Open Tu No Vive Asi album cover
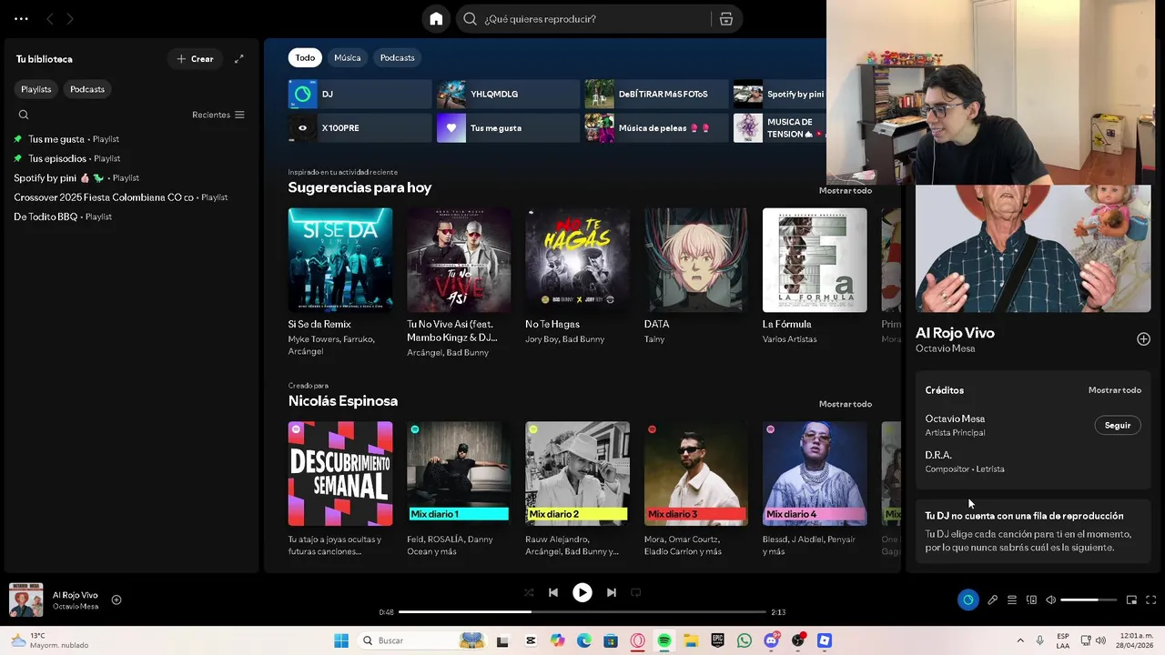This screenshot has height=655, width=1165. point(459,260)
